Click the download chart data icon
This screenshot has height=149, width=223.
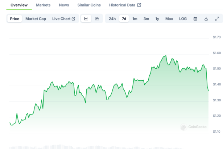tap(206, 19)
